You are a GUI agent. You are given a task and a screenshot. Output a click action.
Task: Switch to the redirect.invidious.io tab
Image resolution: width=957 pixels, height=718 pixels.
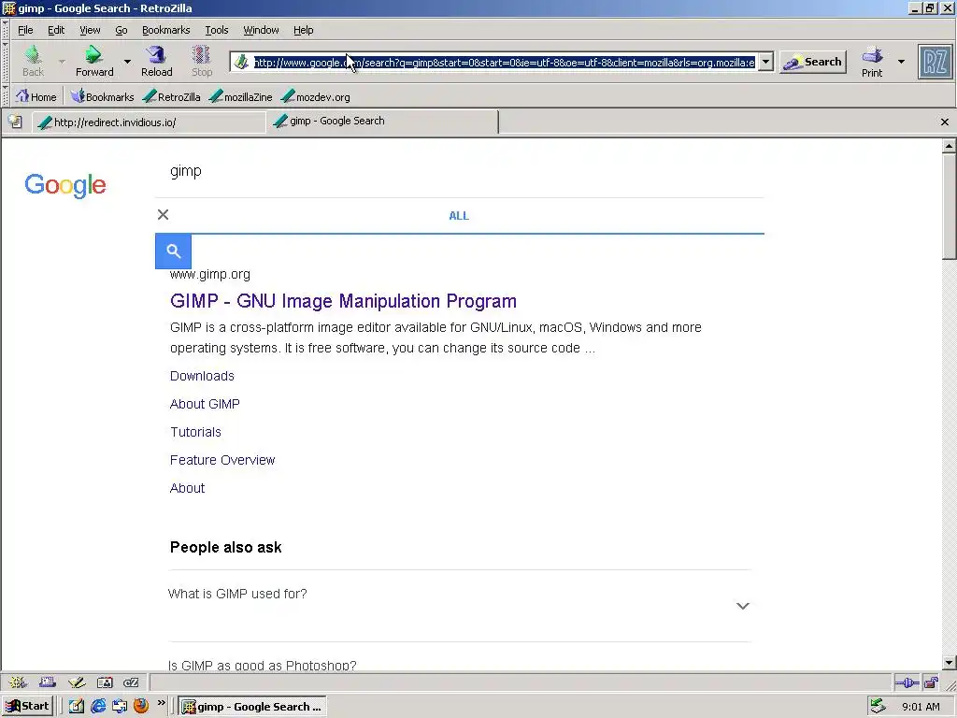149,122
